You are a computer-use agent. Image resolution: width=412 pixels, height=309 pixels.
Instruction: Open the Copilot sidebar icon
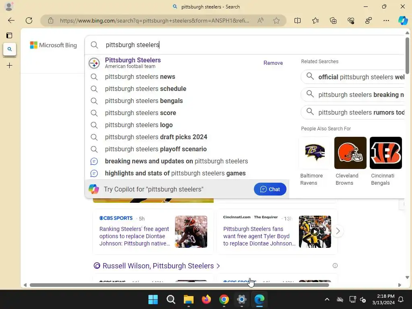[x=403, y=21]
